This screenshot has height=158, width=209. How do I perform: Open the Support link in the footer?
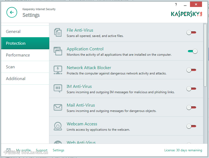pyautogui.click(x=42, y=150)
